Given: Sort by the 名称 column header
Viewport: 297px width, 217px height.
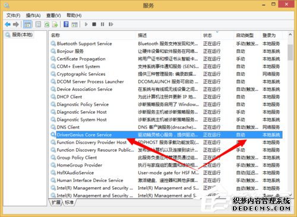Looking at the screenshot, I should point(93,36).
